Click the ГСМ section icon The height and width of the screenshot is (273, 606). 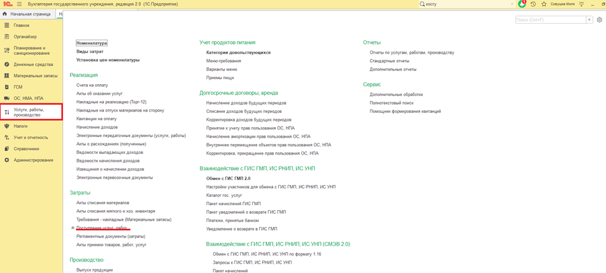(7, 87)
